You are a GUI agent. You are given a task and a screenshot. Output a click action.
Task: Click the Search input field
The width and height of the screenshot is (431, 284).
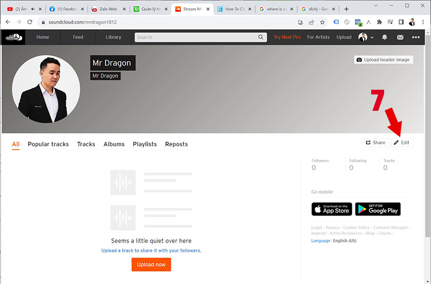(x=197, y=37)
